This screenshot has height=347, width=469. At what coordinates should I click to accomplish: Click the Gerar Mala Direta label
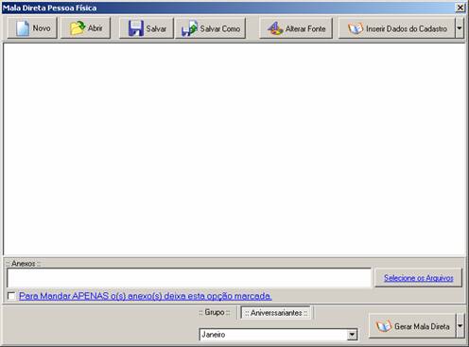coord(422,326)
